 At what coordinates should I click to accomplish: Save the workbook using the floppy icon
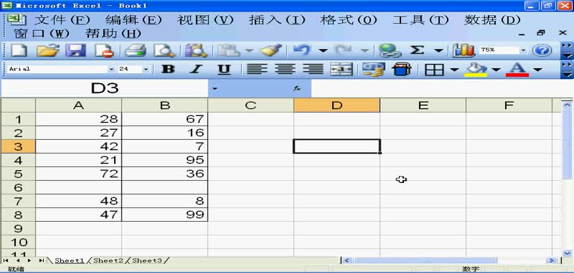[75, 50]
